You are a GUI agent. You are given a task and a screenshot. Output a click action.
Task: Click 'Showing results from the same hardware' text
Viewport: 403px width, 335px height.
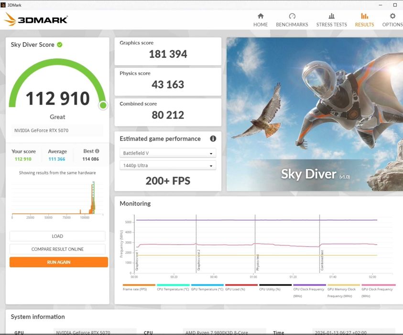pos(57,173)
